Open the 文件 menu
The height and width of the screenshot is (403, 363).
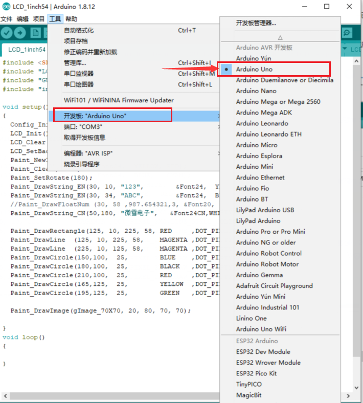7,19
